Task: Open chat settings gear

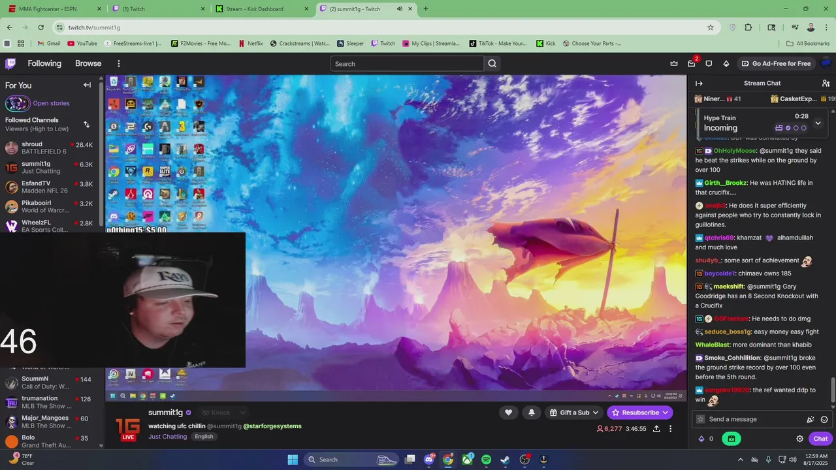Action: tap(799, 439)
